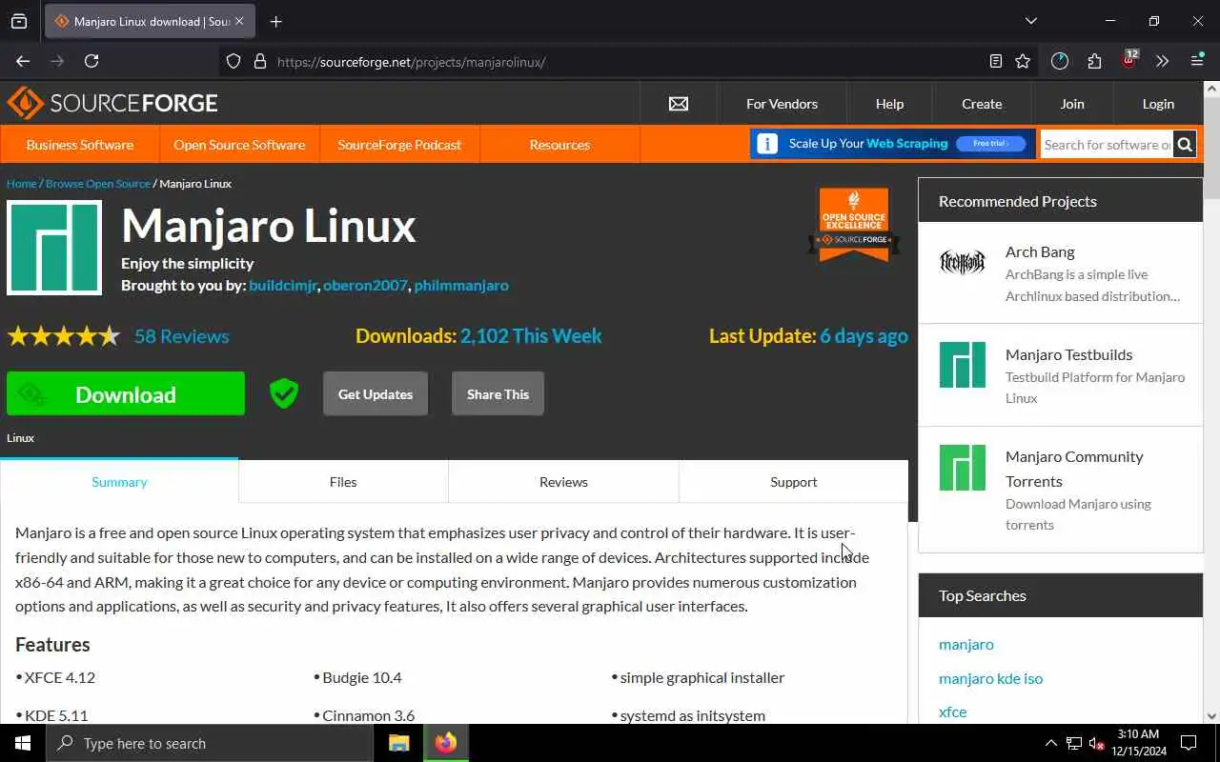Click the uBlock extension icon with badge 12
The image size is (1220, 762).
coord(1129,59)
